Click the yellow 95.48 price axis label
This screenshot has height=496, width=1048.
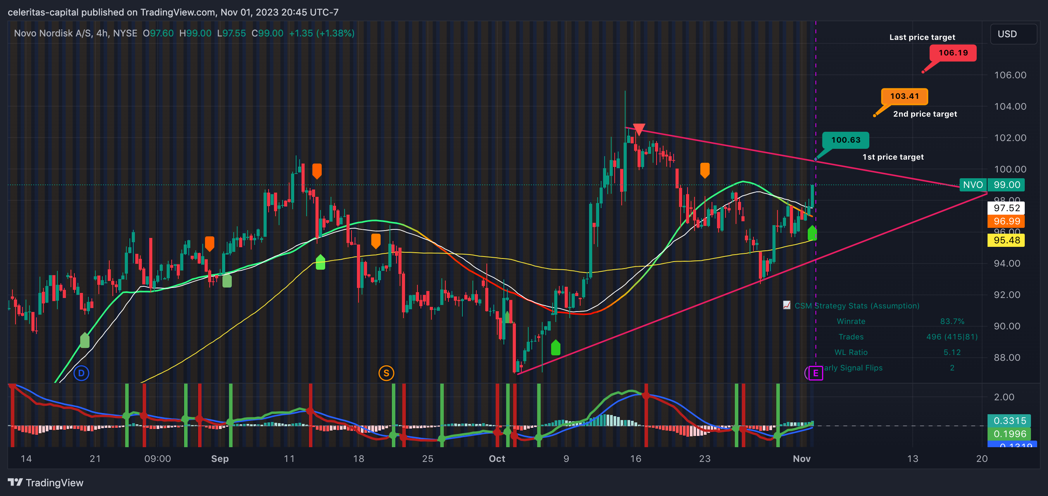coord(1007,240)
